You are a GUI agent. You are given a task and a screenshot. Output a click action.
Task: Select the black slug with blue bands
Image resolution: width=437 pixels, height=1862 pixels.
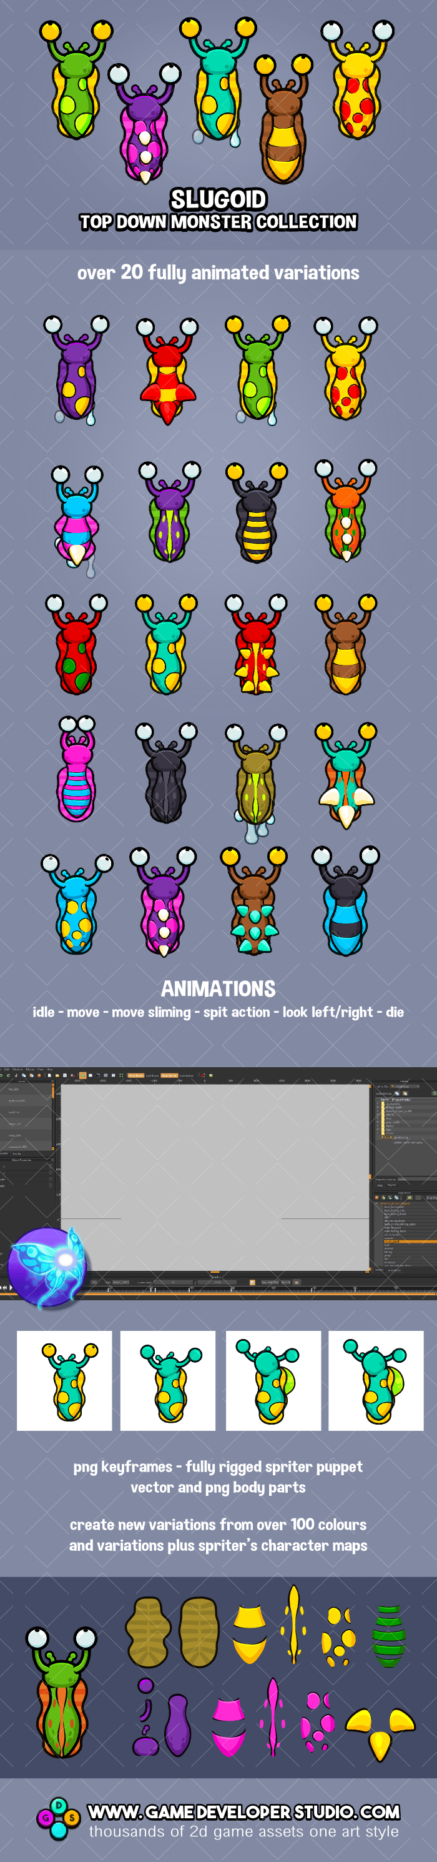(345, 902)
